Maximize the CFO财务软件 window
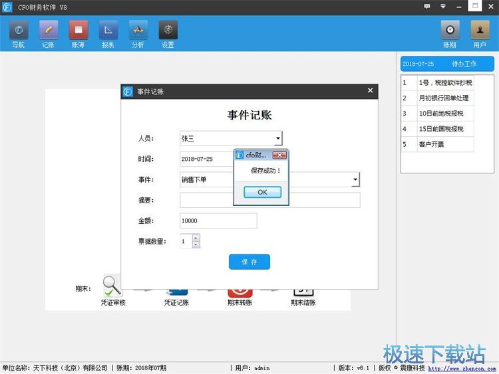The image size is (499, 374). coord(475,6)
